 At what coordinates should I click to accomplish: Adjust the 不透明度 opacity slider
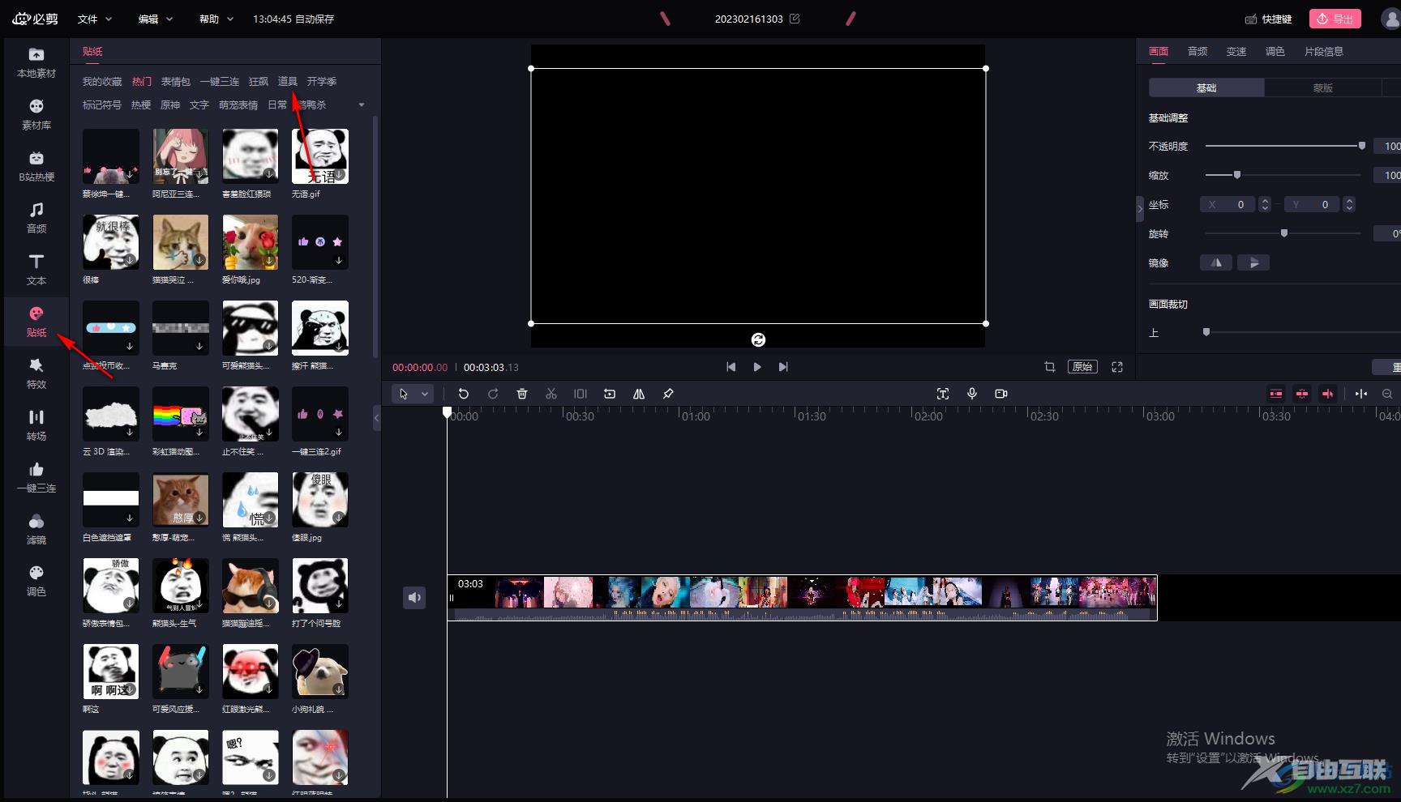(x=1285, y=146)
